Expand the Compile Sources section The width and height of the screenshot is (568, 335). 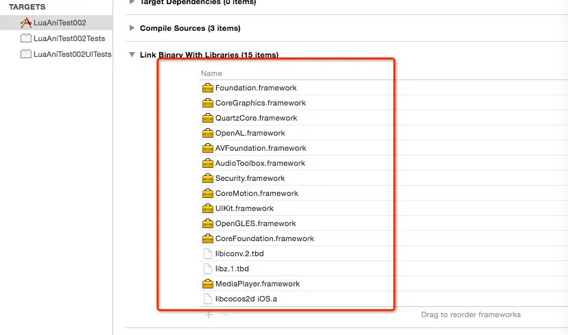point(132,28)
